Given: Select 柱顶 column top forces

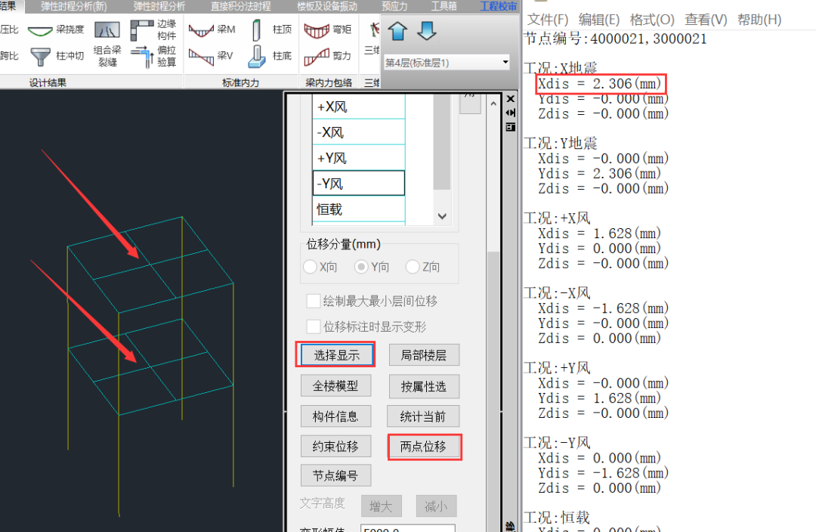Looking at the screenshot, I should coord(270,29).
